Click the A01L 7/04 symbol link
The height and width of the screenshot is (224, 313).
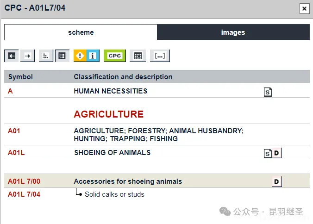[x=24, y=194]
